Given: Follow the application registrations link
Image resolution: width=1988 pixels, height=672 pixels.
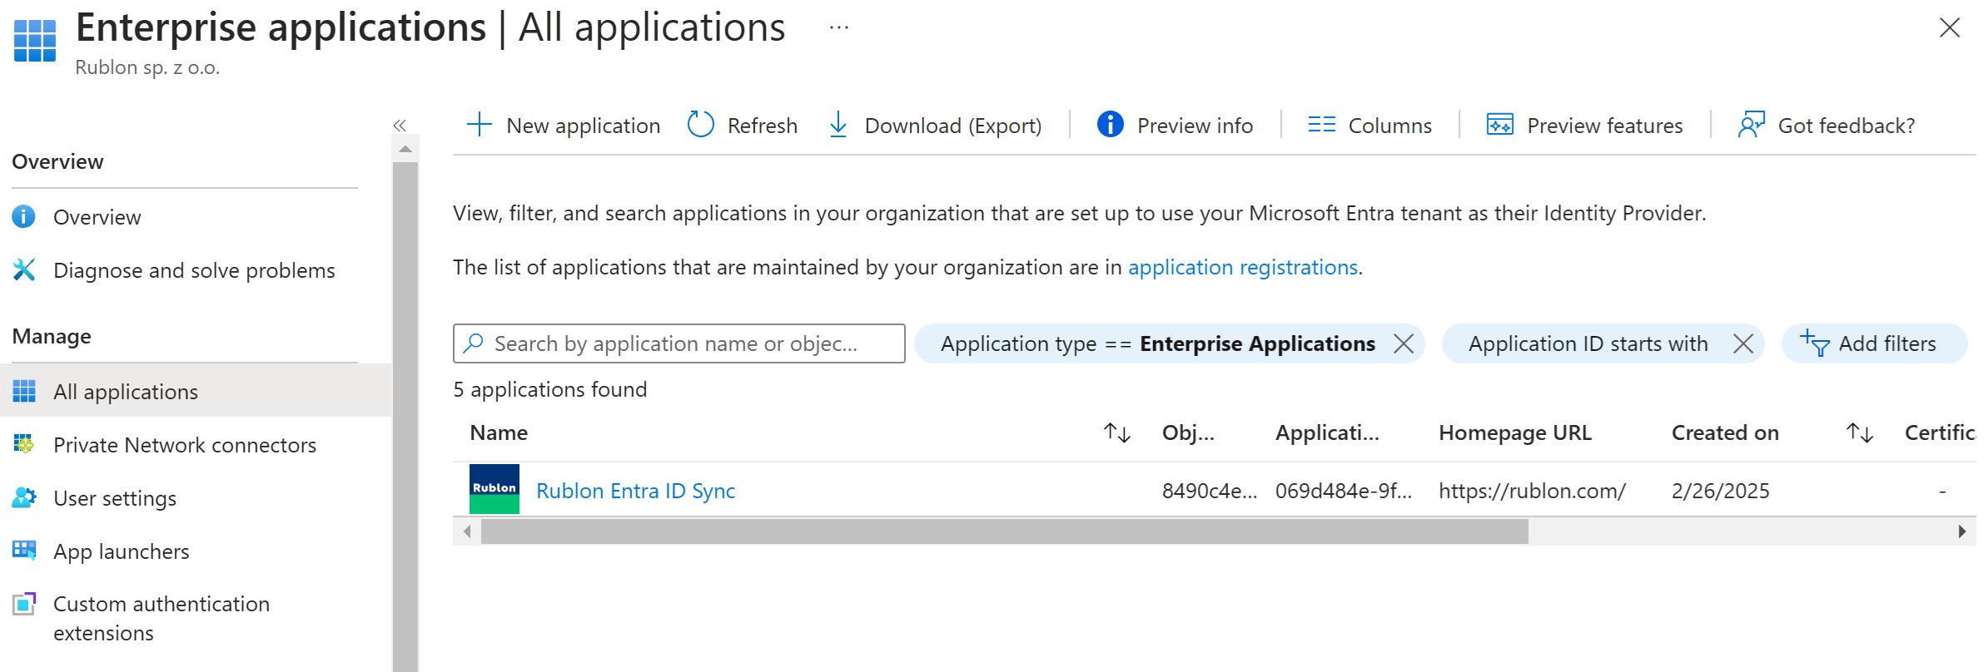Looking at the screenshot, I should coord(1242,267).
